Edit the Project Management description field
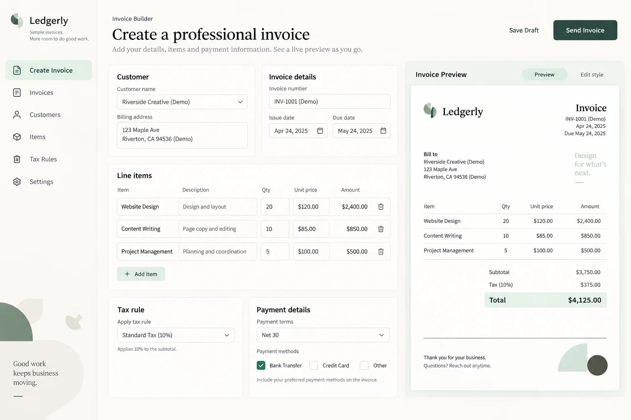The width and height of the screenshot is (631, 420). click(218, 251)
